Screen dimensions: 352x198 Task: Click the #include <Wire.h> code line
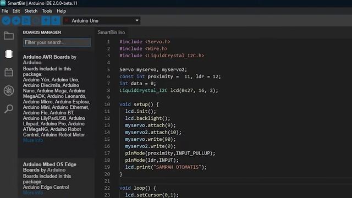pos(143,48)
